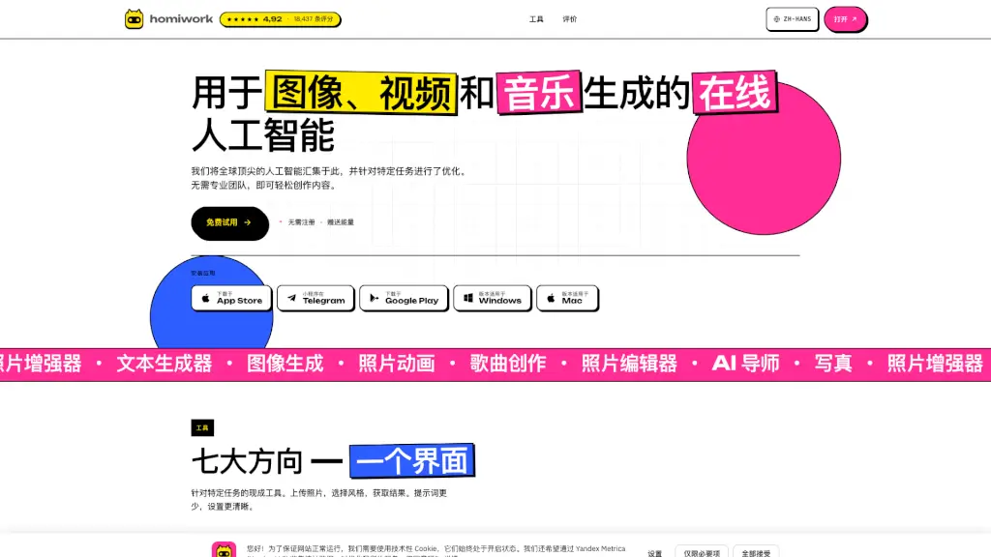The width and height of the screenshot is (991, 557).
Task: Click the Apple logo in App Store button
Action: click(205, 298)
